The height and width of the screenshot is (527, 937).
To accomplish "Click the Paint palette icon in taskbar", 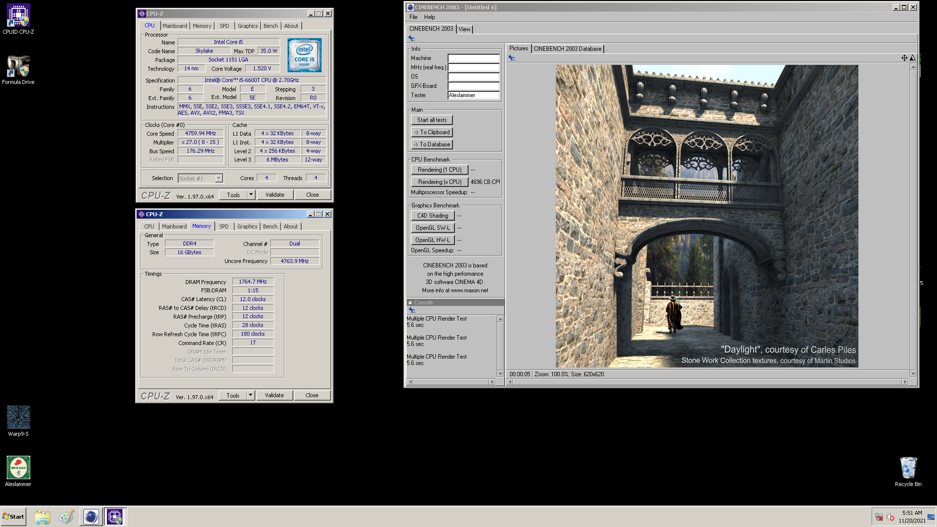I will coord(66,517).
